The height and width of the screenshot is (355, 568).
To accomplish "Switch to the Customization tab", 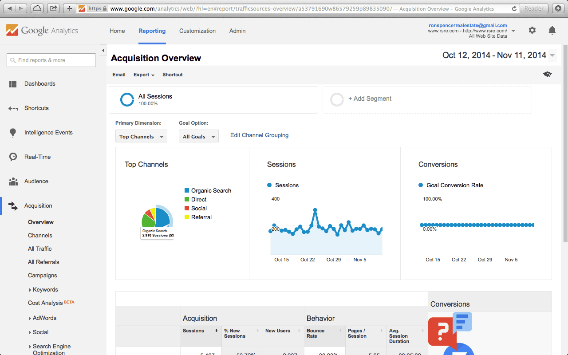I will pos(197,31).
